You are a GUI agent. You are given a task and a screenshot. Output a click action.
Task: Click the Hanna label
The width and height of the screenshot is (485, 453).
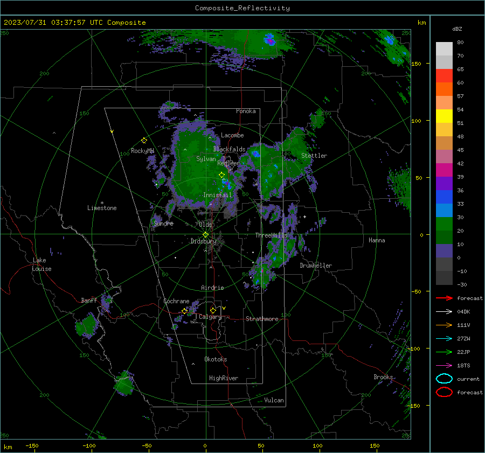click(377, 240)
